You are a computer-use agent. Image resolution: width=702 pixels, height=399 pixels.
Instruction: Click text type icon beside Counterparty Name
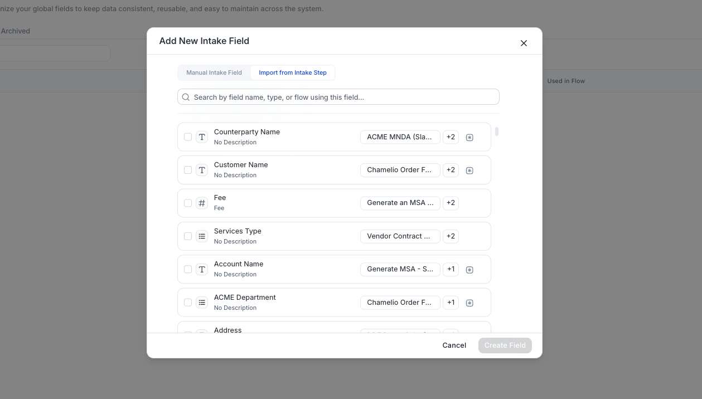coord(202,137)
